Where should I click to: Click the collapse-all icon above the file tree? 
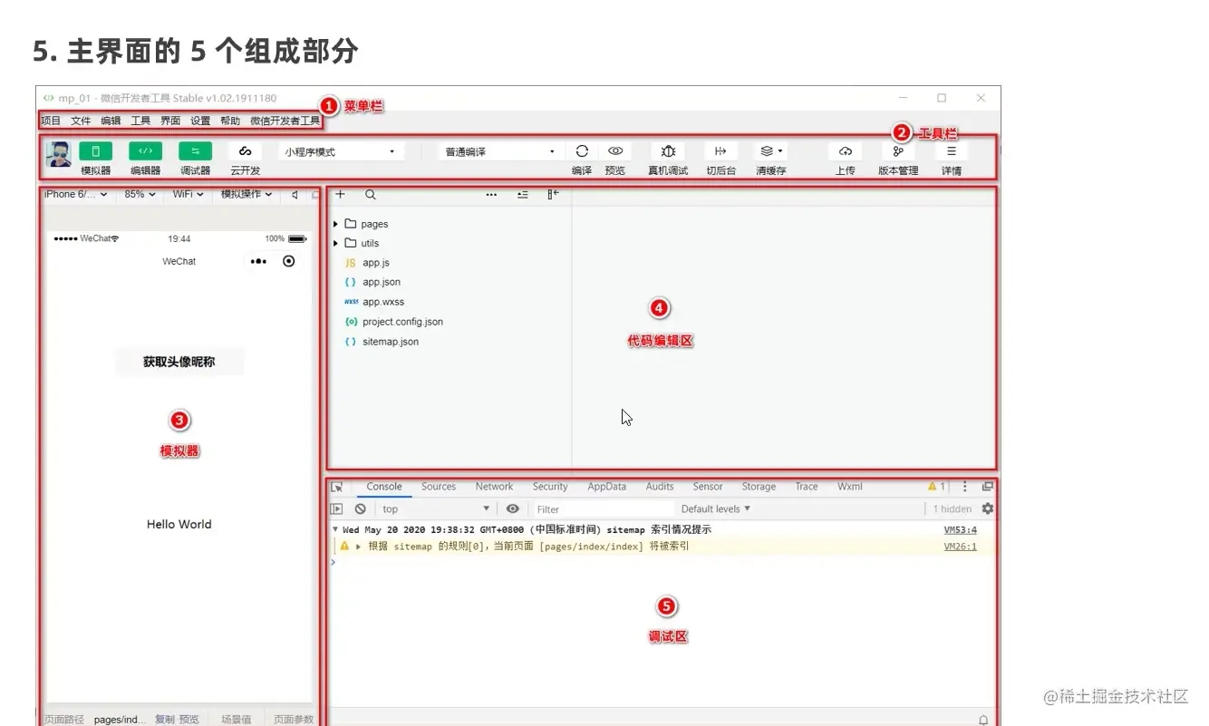(523, 194)
